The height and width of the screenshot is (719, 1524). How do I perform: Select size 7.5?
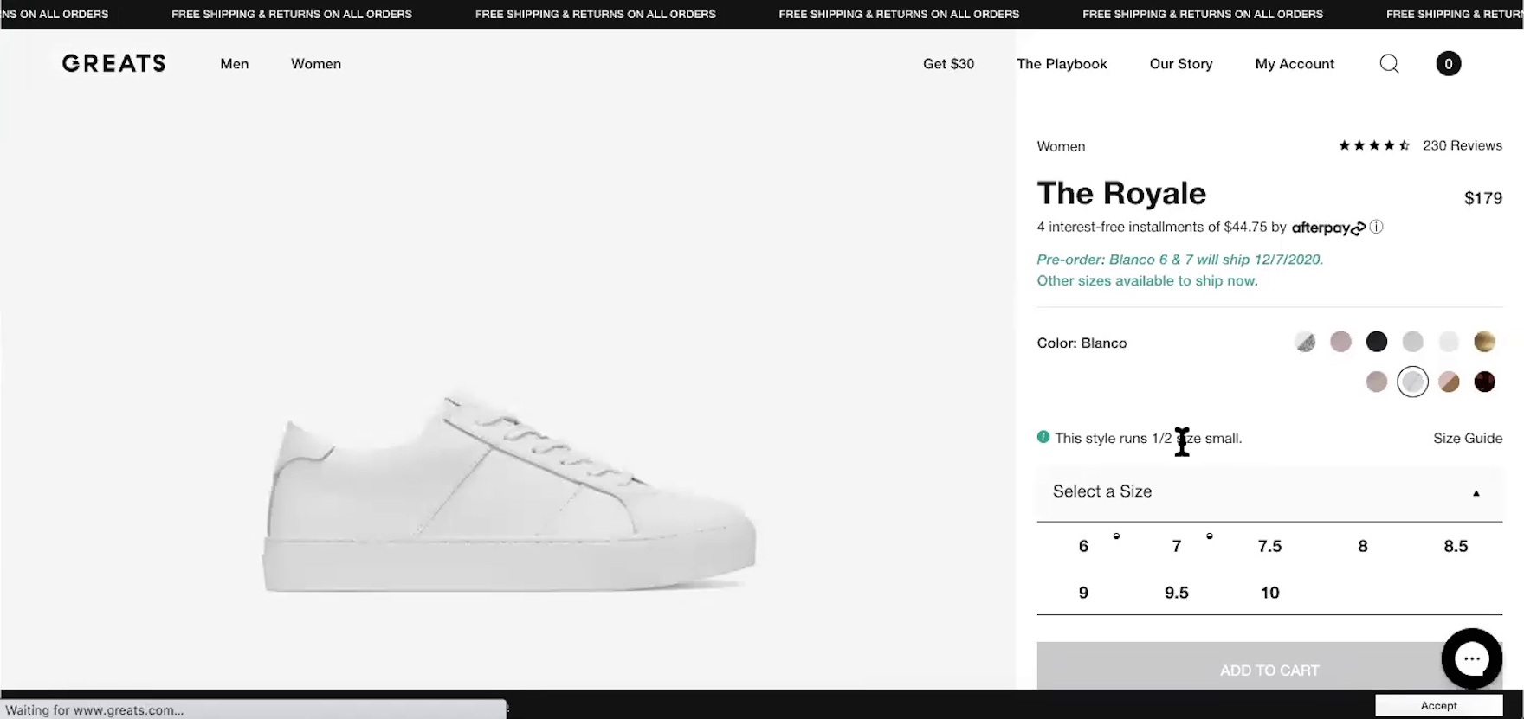(1269, 546)
